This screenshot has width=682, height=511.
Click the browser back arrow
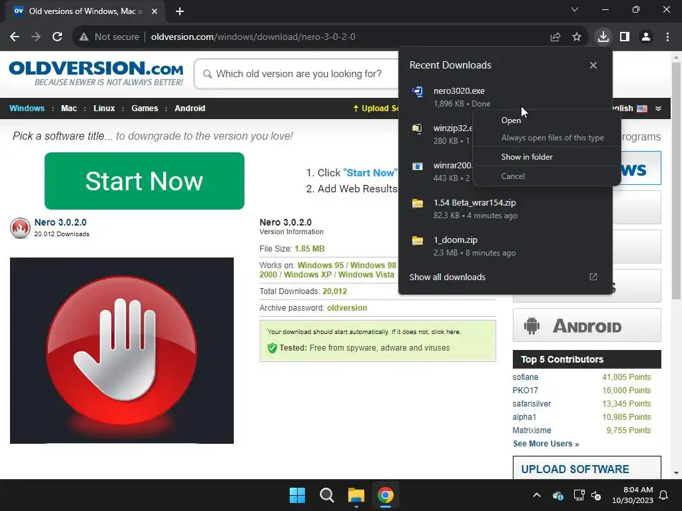[15, 37]
